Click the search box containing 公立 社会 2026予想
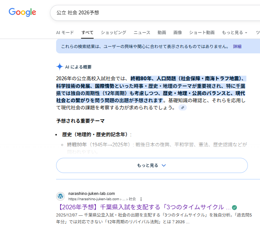260x229 pixels. [x=152, y=12]
